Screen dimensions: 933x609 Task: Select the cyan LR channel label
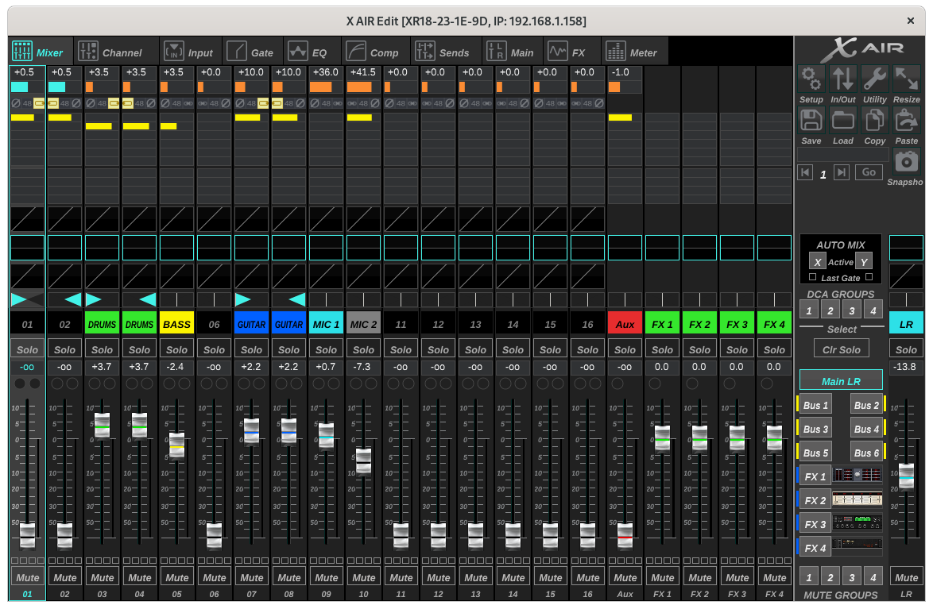(x=906, y=324)
